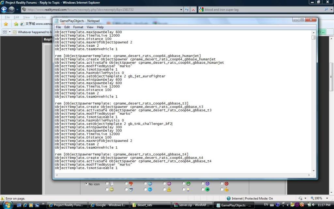Click the Error on page warning icon

coord(3,199)
